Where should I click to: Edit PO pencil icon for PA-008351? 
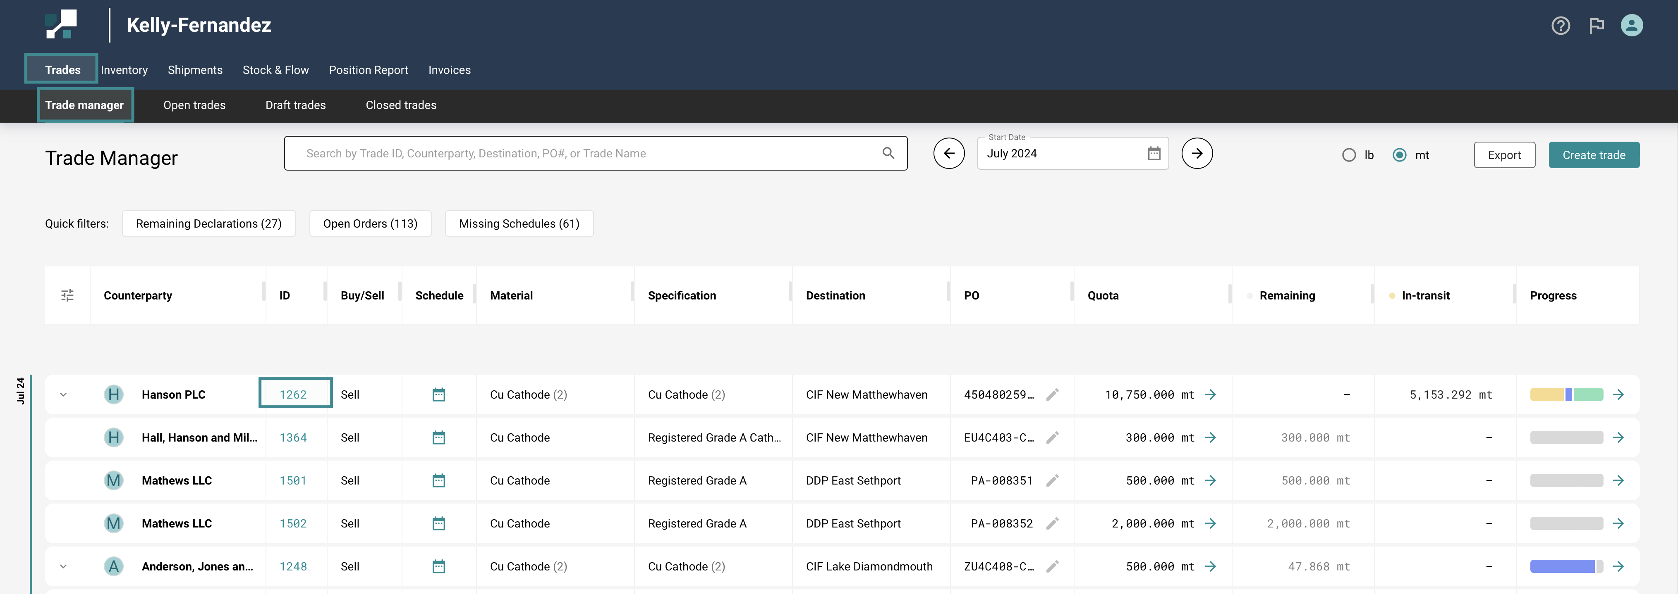click(x=1052, y=481)
